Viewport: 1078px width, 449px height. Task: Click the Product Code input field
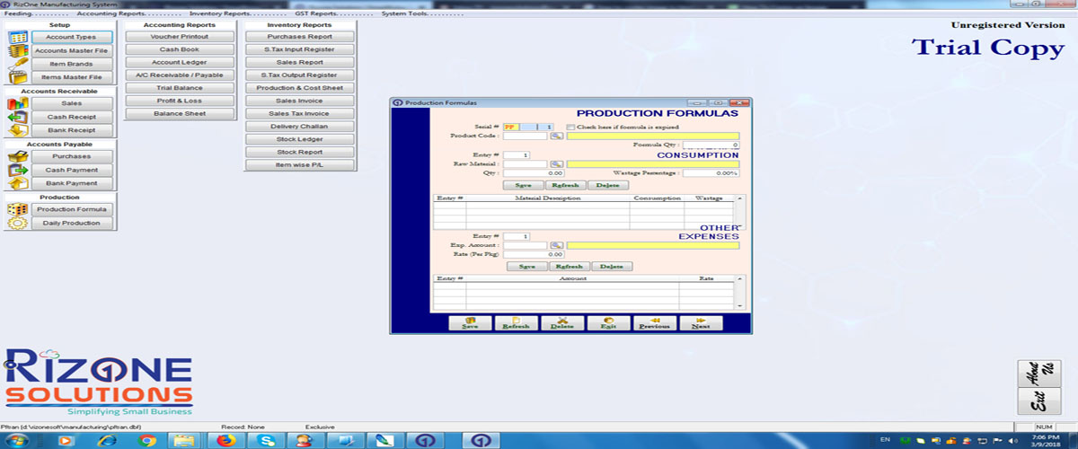coord(526,136)
